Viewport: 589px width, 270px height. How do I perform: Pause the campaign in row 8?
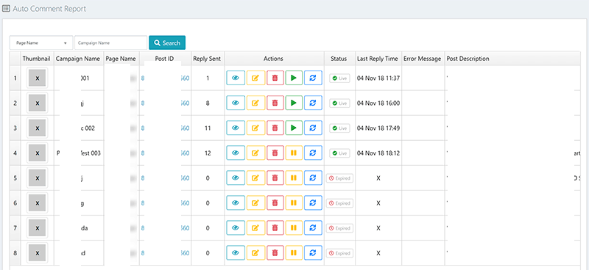point(294,253)
